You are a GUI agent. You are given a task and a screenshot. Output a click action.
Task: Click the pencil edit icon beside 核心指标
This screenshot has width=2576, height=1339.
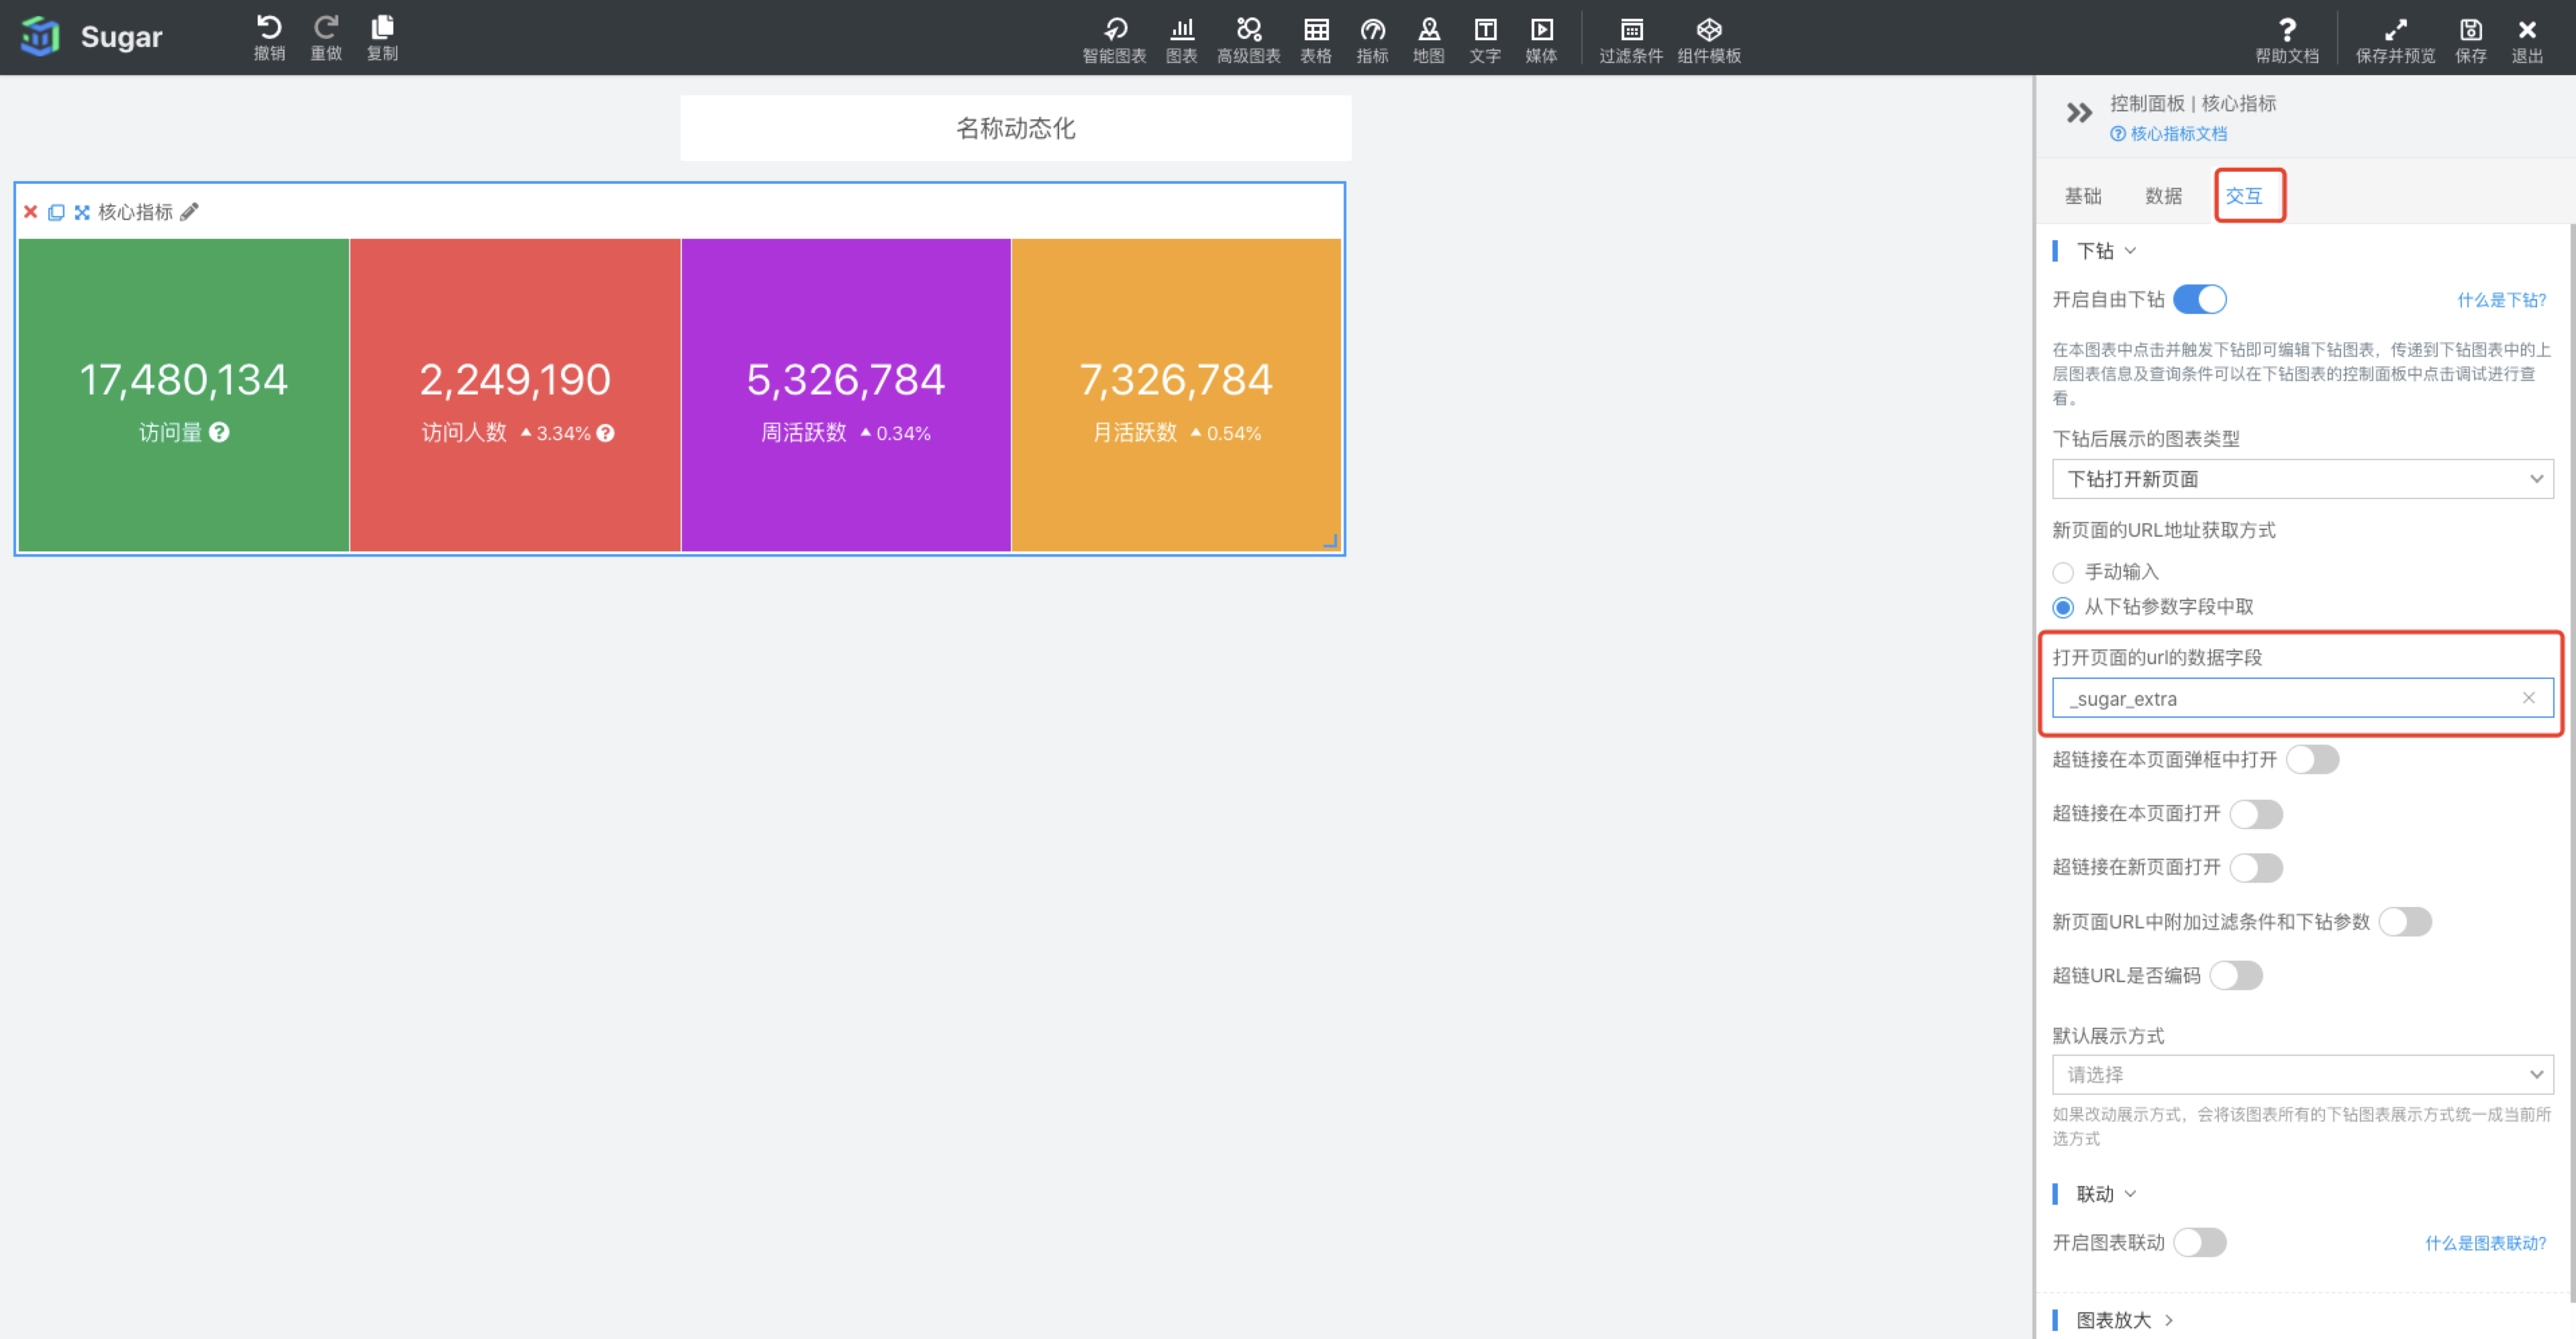pos(190,212)
